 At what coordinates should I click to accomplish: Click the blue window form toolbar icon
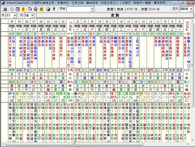[x=18, y=9]
